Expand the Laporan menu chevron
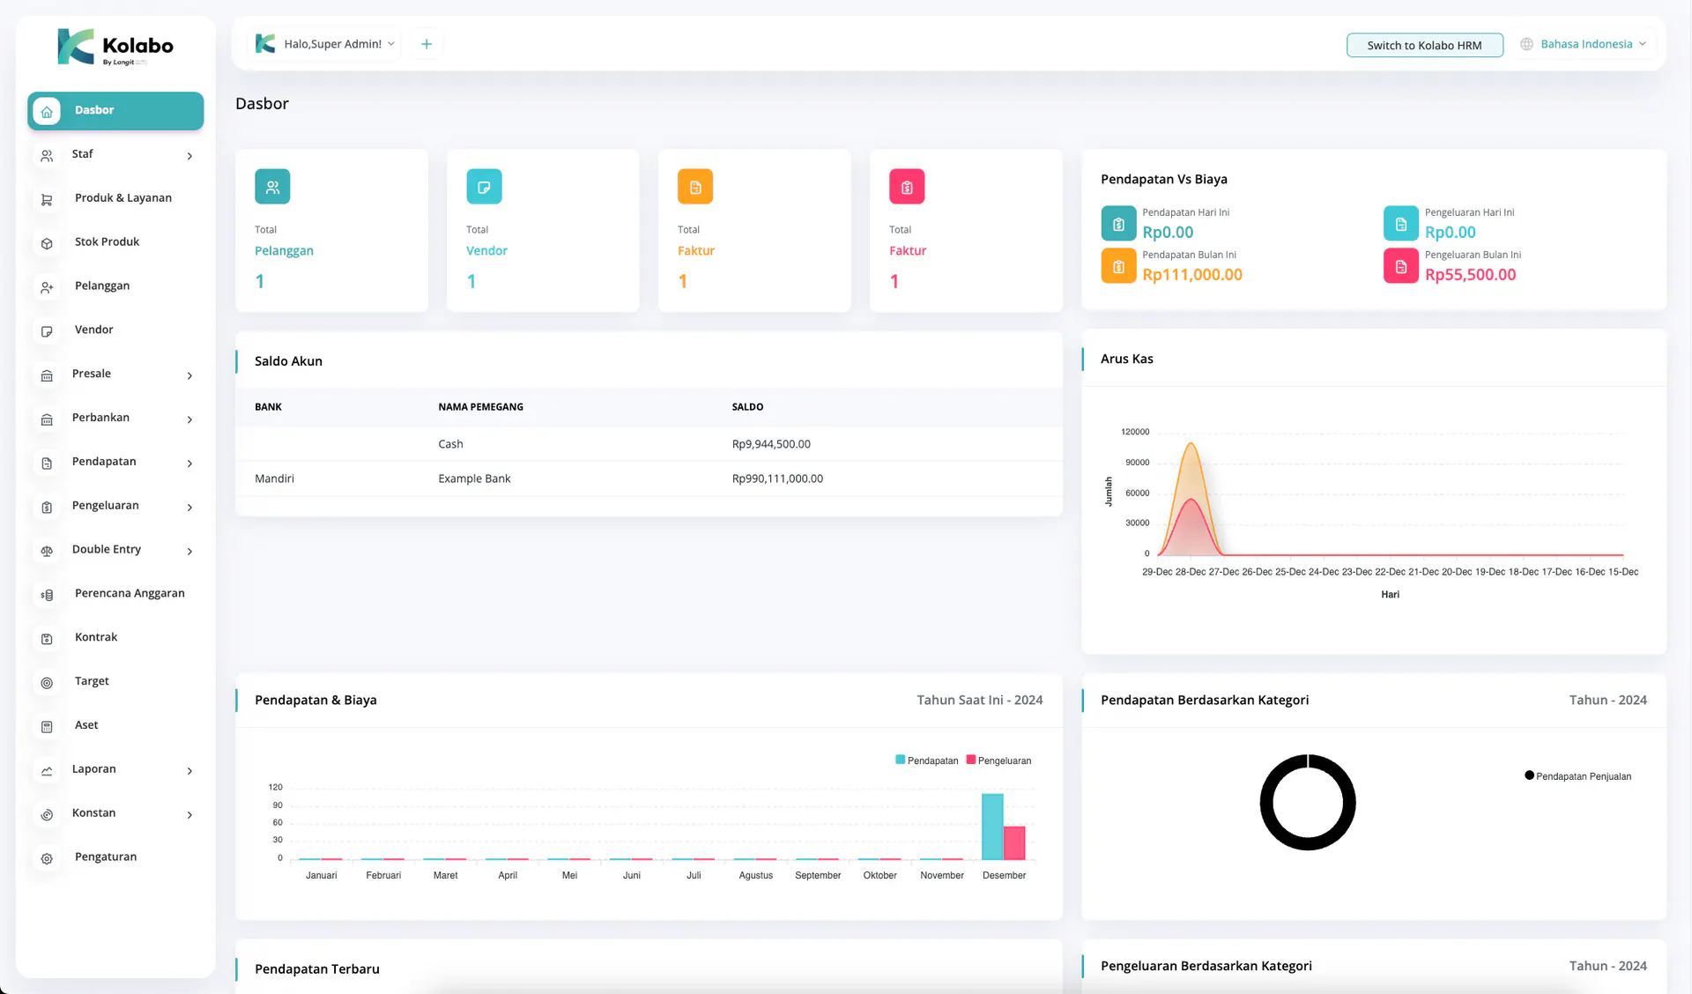Screen dimensions: 1692x994 click(x=189, y=771)
